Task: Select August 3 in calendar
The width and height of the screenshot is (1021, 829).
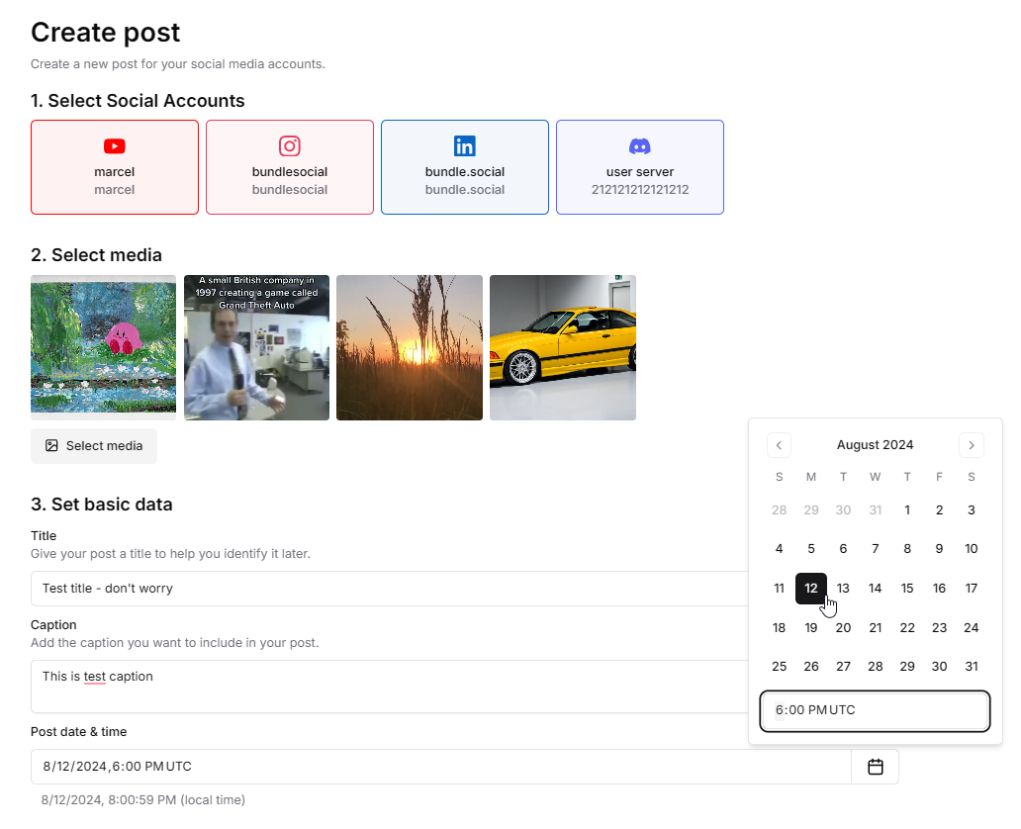Action: 972,510
